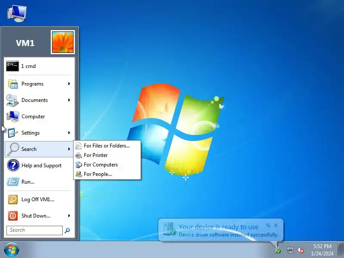Screen dimensions: 344x258
Task: Click the Show desktop button strip
Action: pos(341,250)
